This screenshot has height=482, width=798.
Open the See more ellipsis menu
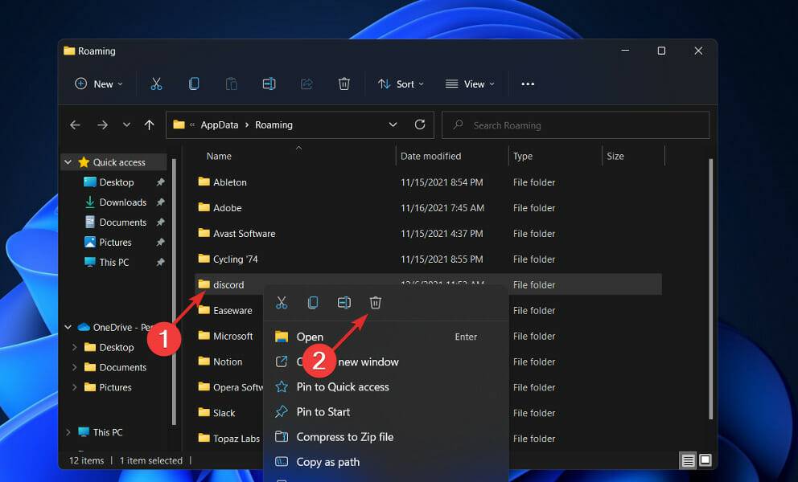(528, 84)
